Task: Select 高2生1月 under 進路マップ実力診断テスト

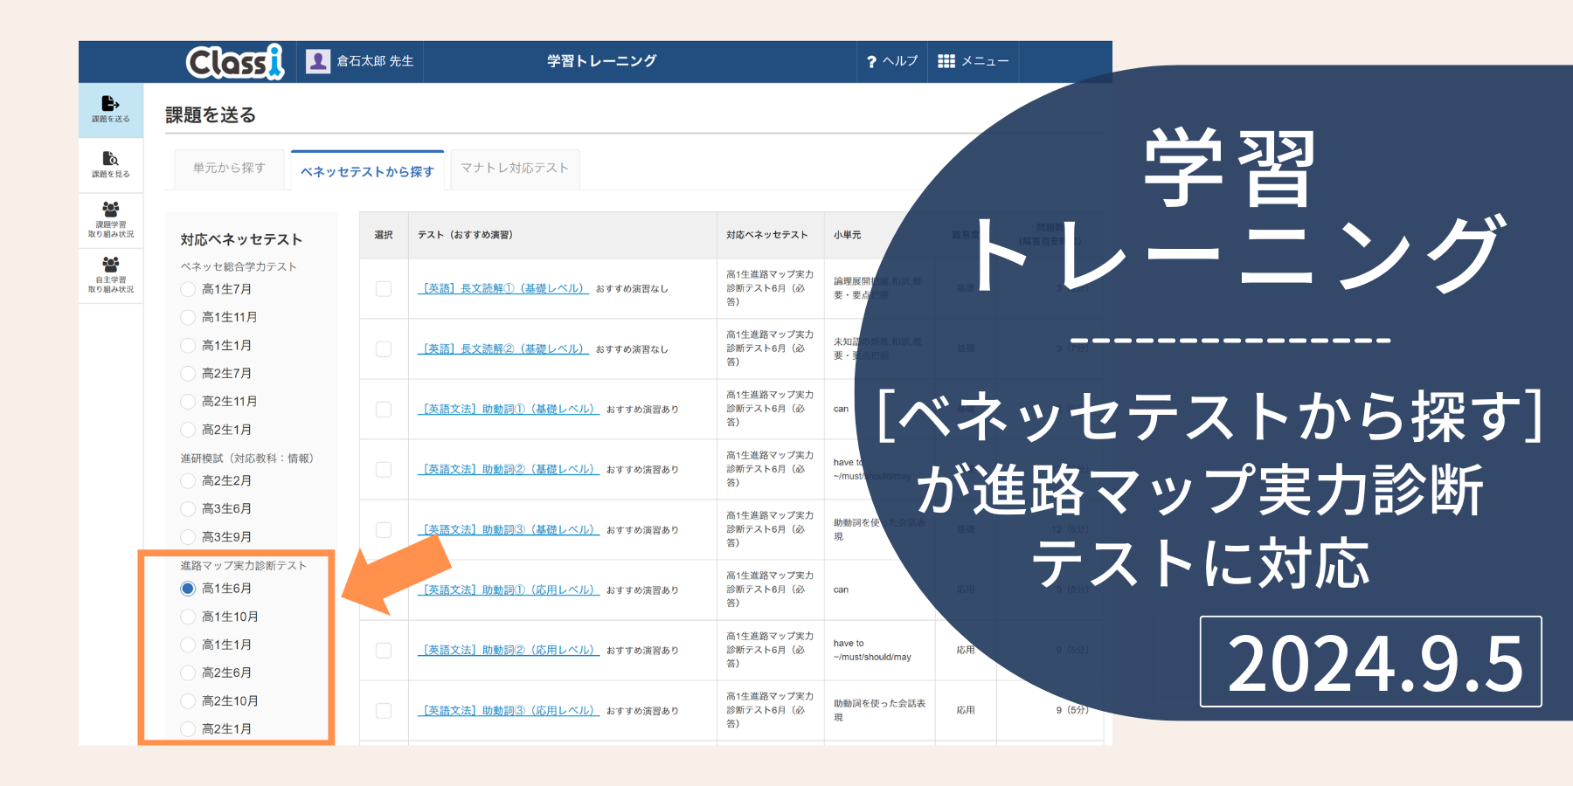Action: (x=188, y=728)
